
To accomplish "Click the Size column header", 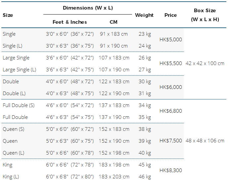I will [x=8, y=15].
